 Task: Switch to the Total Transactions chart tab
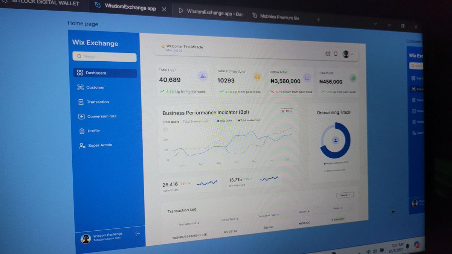point(195,121)
